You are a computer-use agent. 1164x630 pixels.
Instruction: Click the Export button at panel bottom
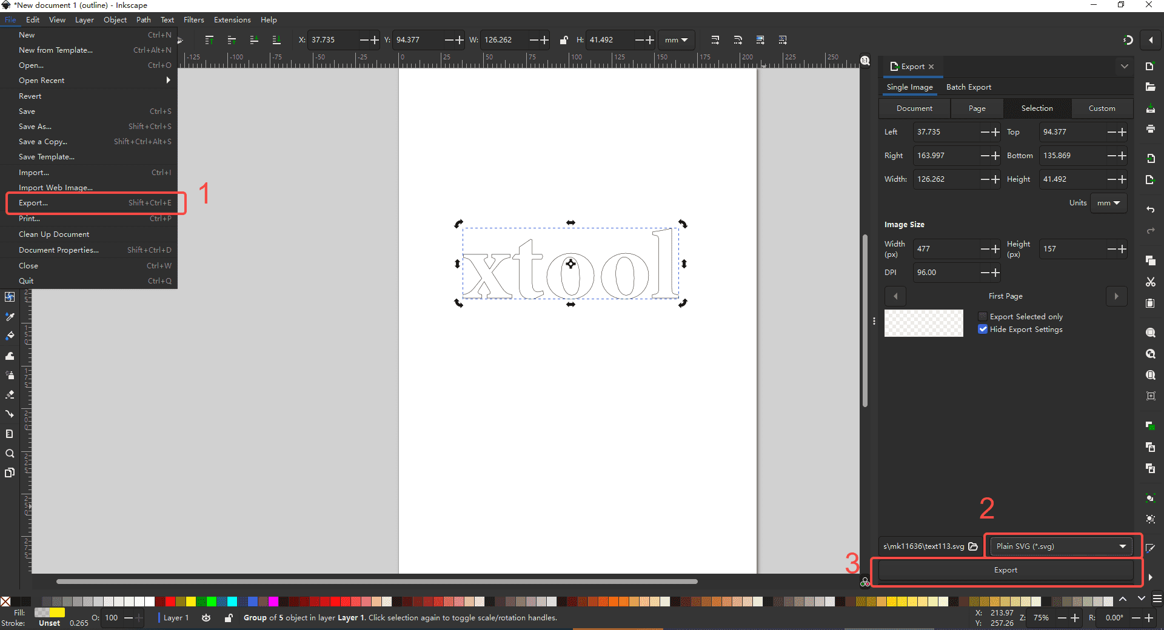(1005, 570)
